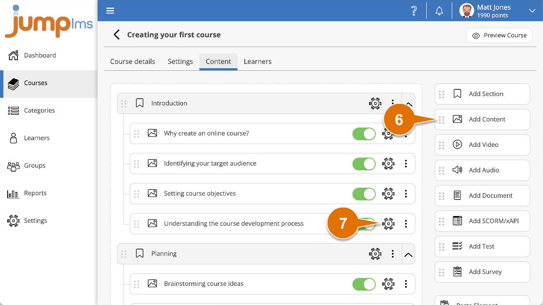Screen dimensions: 543x305
Task: Click the Add Document element
Action: click(482, 196)
